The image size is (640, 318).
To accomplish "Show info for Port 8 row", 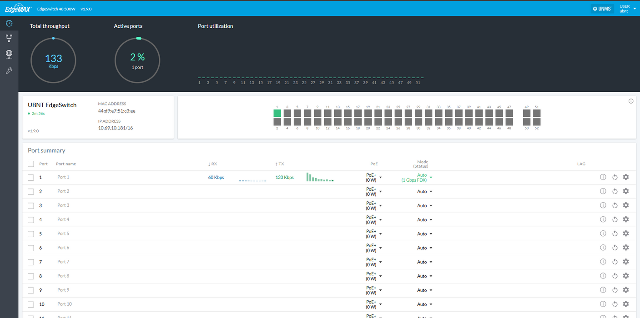I will click(x=603, y=276).
